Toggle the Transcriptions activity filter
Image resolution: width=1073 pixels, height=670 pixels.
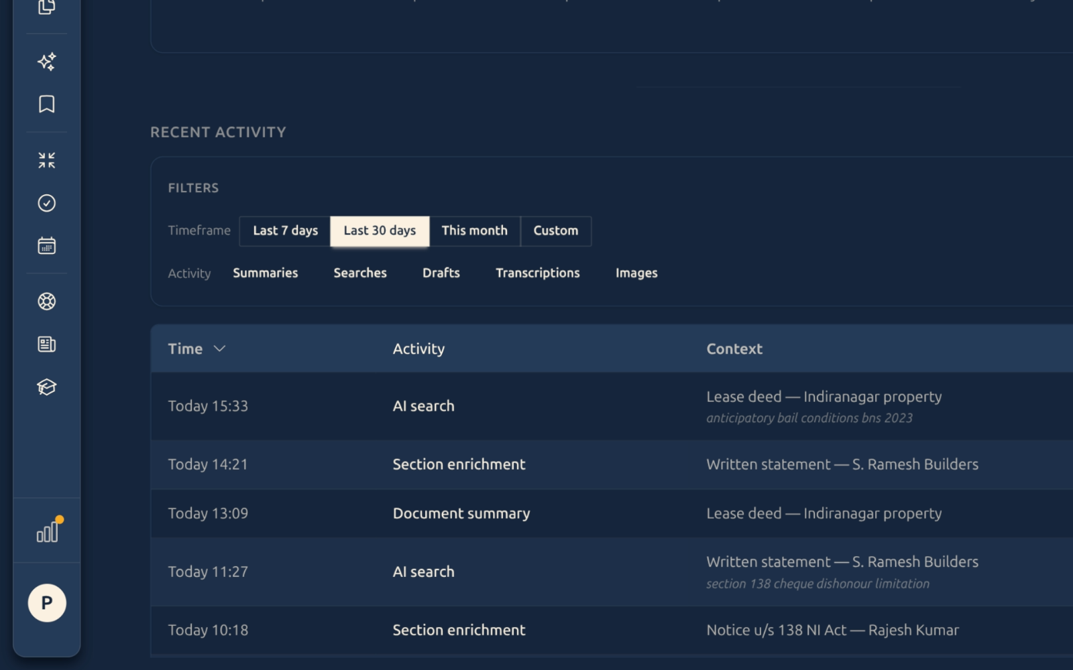click(537, 273)
